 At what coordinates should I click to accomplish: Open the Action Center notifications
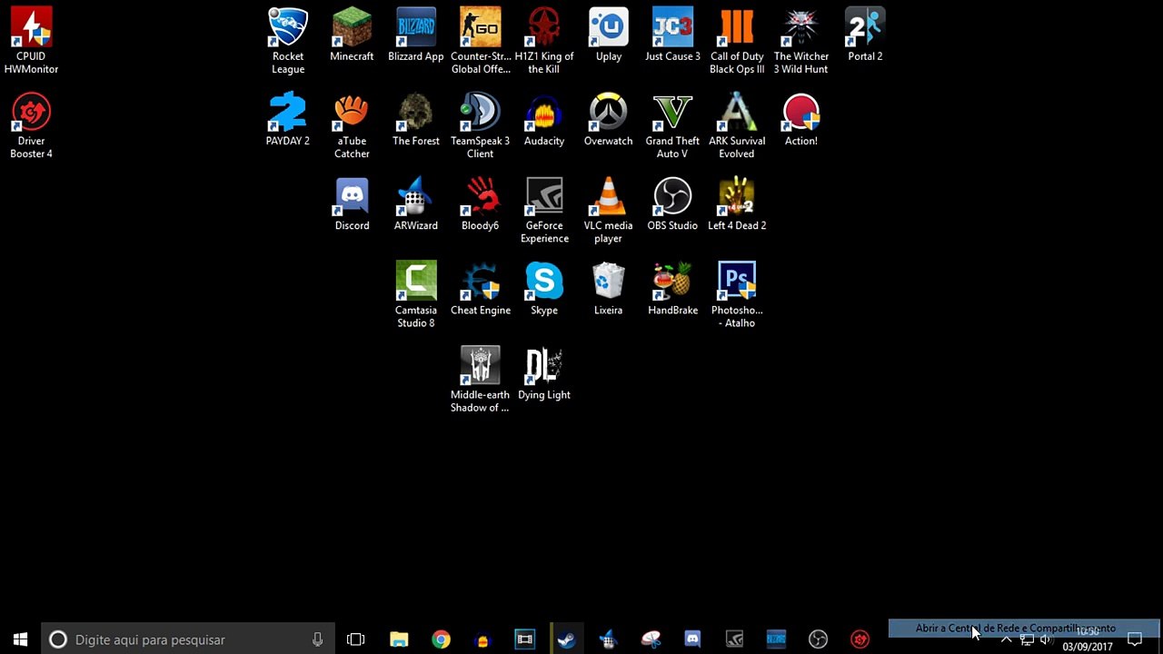(x=1134, y=639)
